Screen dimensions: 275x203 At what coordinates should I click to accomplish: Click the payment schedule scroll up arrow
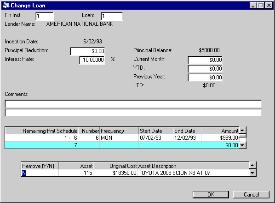click(242, 131)
